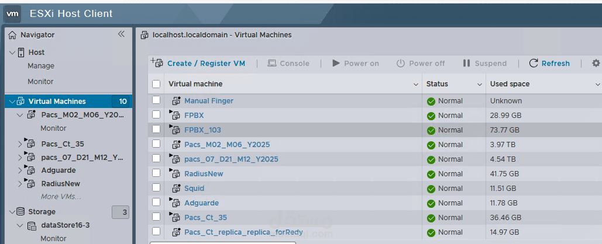Click the Adguarde VM icon in Navigator
Image resolution: width=602 pixels, height=244 pixels.
tap(30, 170)
